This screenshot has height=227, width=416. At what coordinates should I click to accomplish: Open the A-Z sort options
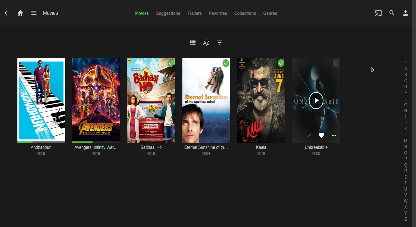(x=206, y=43)
